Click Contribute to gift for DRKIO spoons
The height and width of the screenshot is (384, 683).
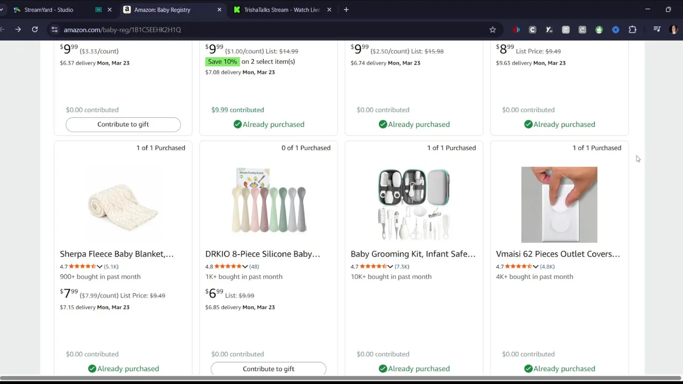[268, 369]
